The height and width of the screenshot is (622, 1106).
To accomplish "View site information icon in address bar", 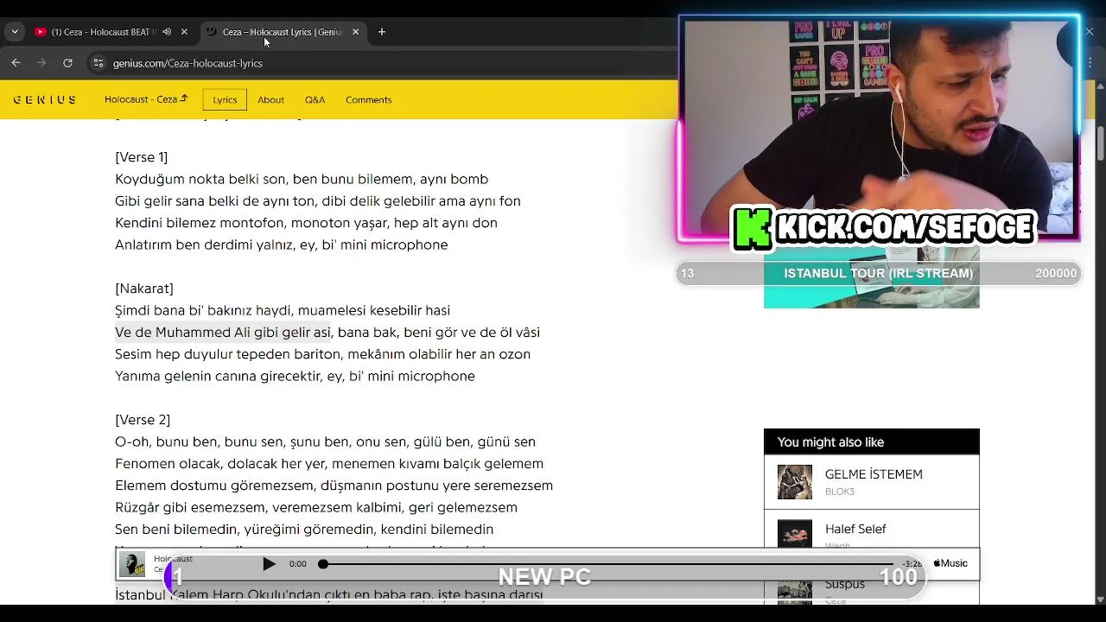I will [x=98, y=63].
